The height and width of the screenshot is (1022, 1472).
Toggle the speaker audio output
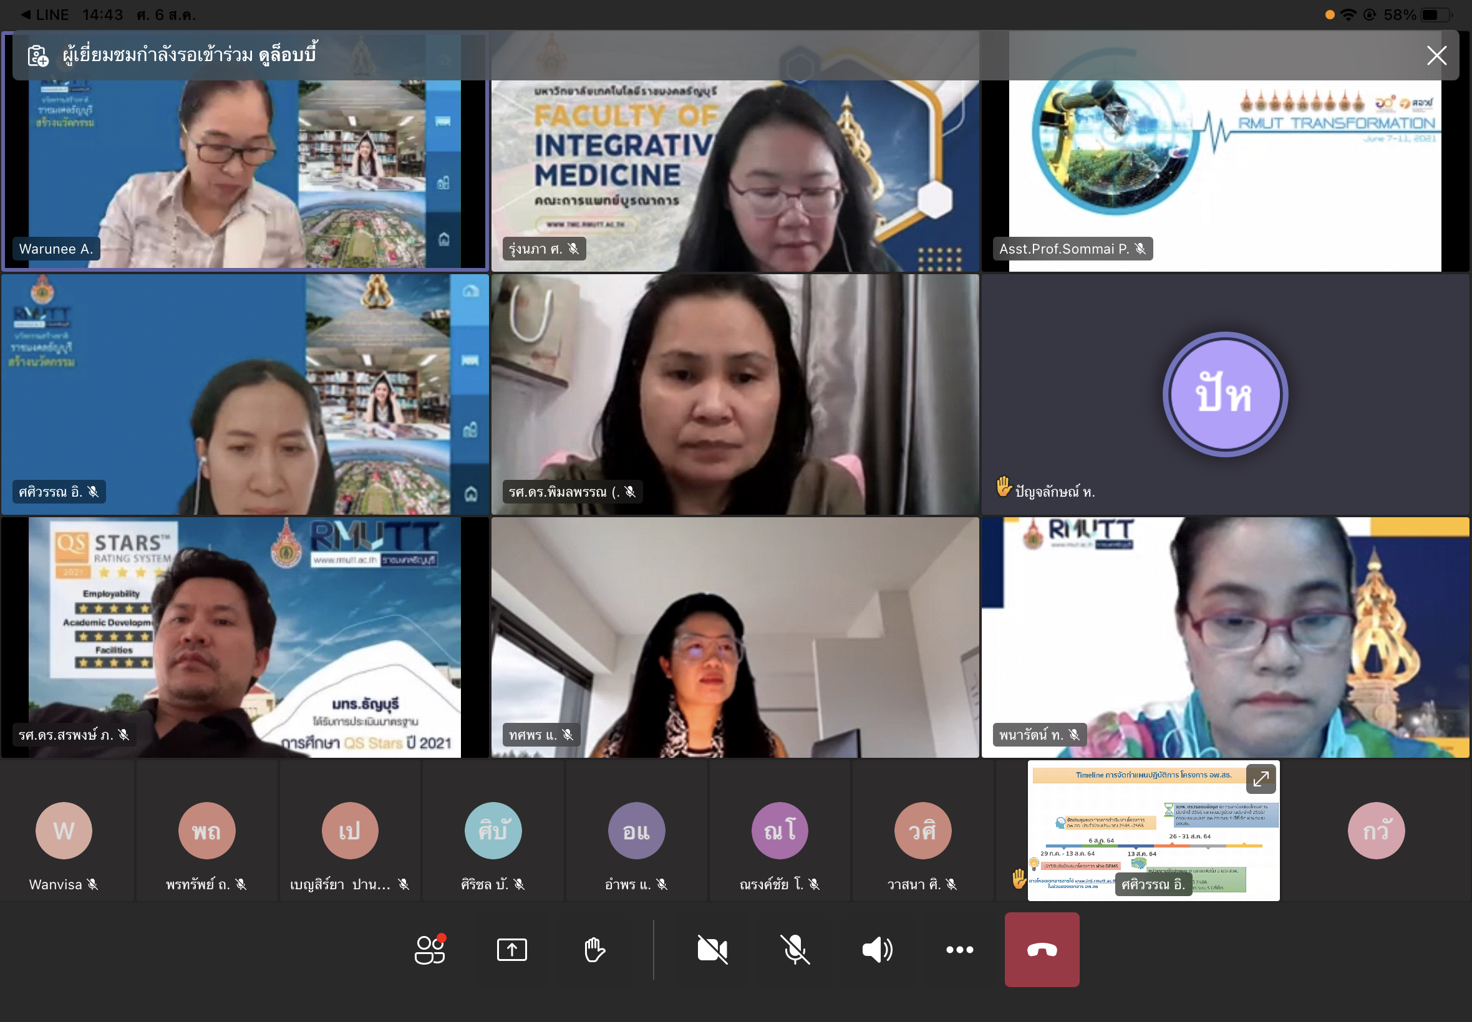(878, 949)
